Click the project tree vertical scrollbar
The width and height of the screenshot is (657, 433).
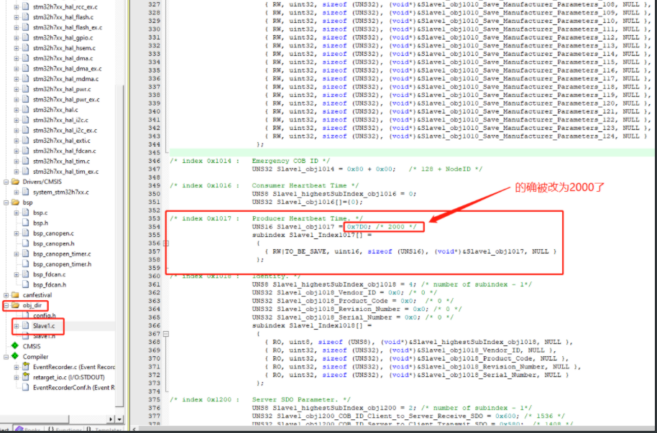point(120,246)
